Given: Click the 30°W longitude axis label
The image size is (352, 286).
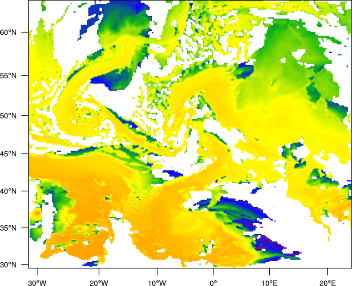Looking at the screenshot, I should point(37,283).
